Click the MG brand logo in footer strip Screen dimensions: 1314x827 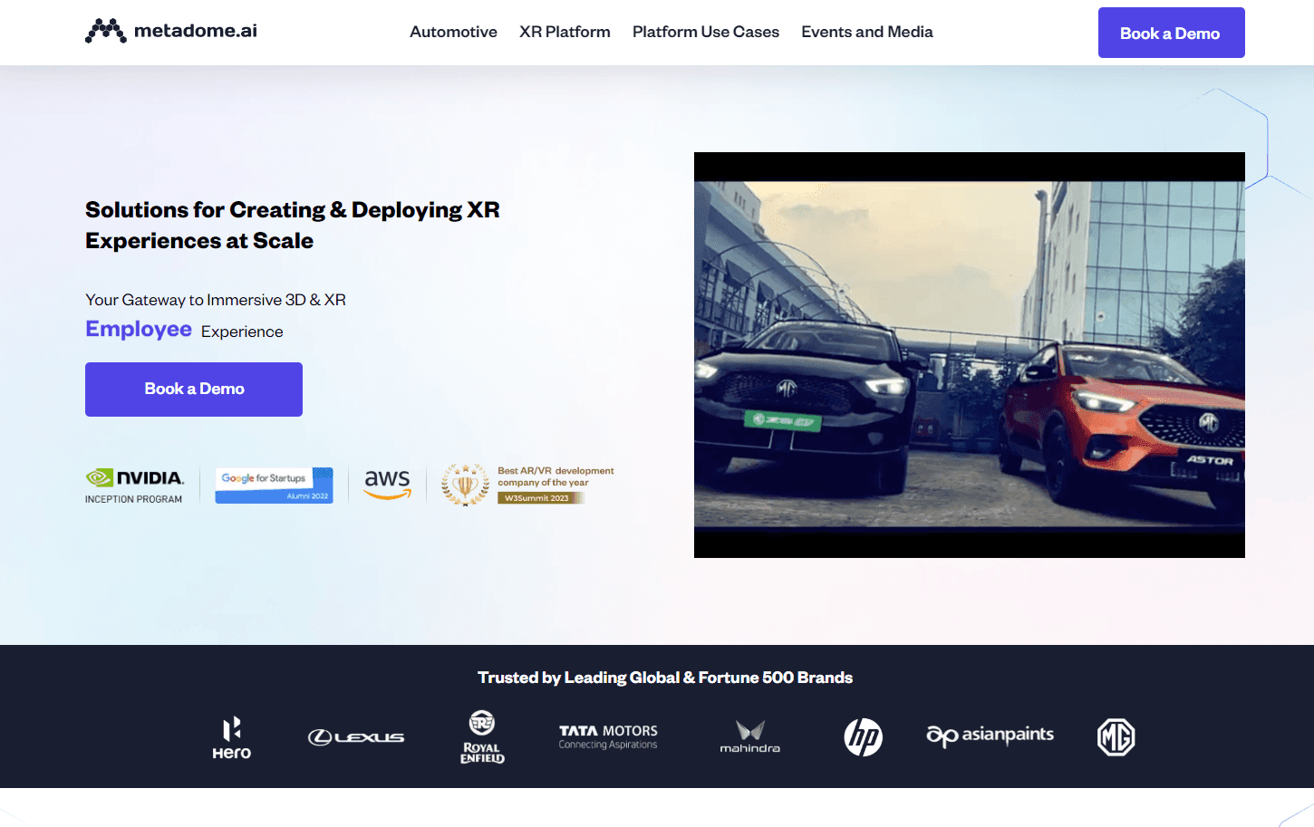coord(1116,737)
